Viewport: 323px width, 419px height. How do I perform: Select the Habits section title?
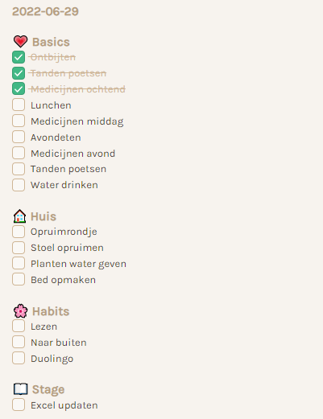click(x=51, y=311)
